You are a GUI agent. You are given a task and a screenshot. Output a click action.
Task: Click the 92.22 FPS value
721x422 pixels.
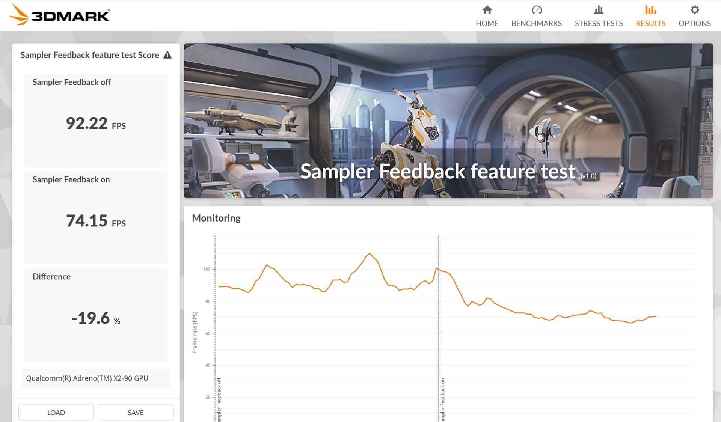(96, 124)
